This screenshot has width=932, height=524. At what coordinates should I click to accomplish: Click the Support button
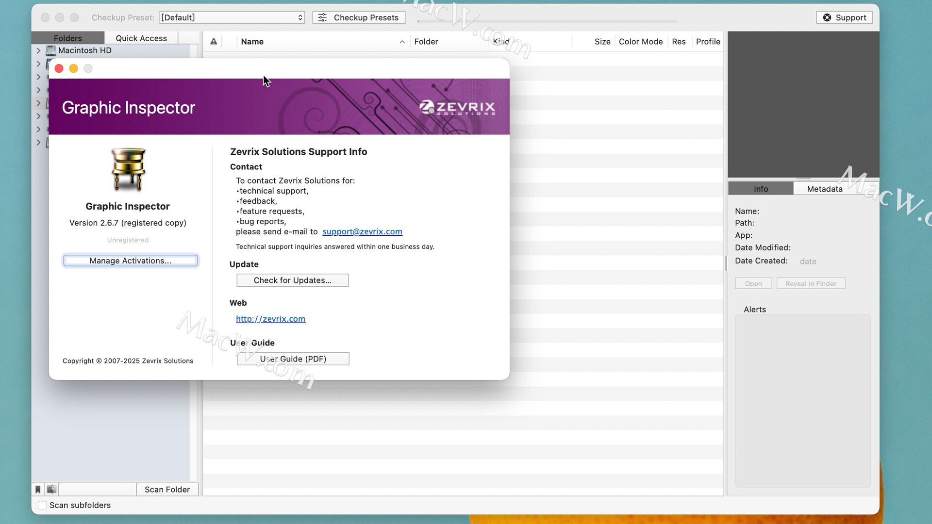845,17
